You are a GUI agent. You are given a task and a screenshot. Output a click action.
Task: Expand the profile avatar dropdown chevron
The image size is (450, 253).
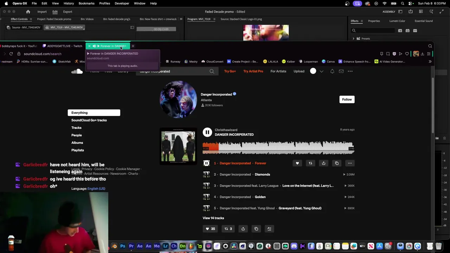point(321,71)
